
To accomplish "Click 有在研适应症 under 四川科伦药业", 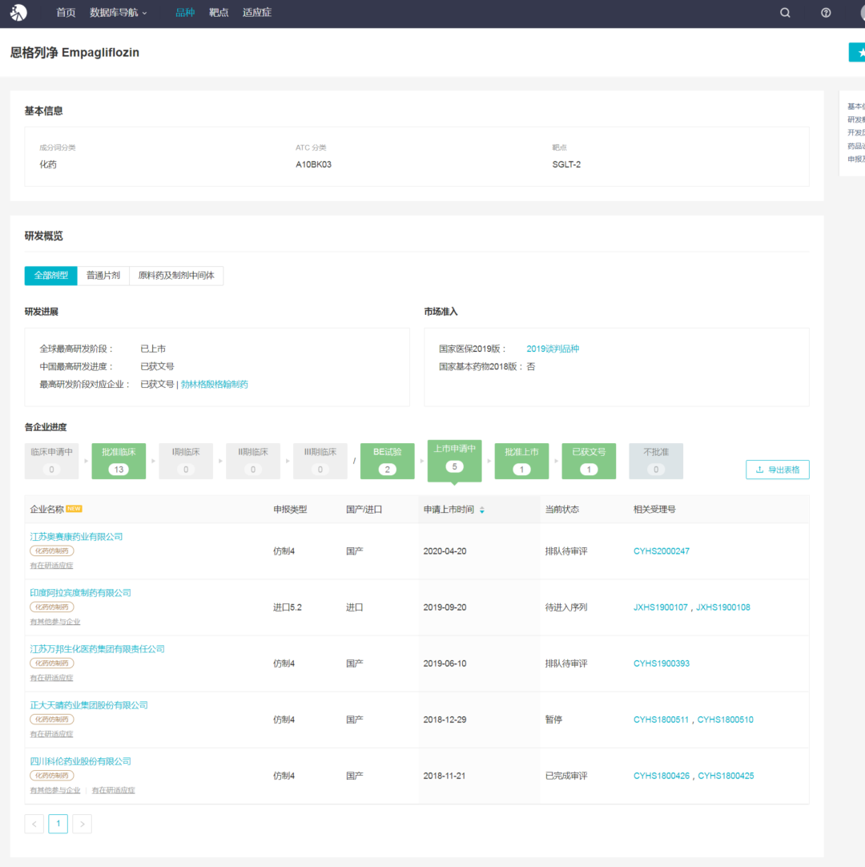I will pyautogui.click(x=113, y=791).
